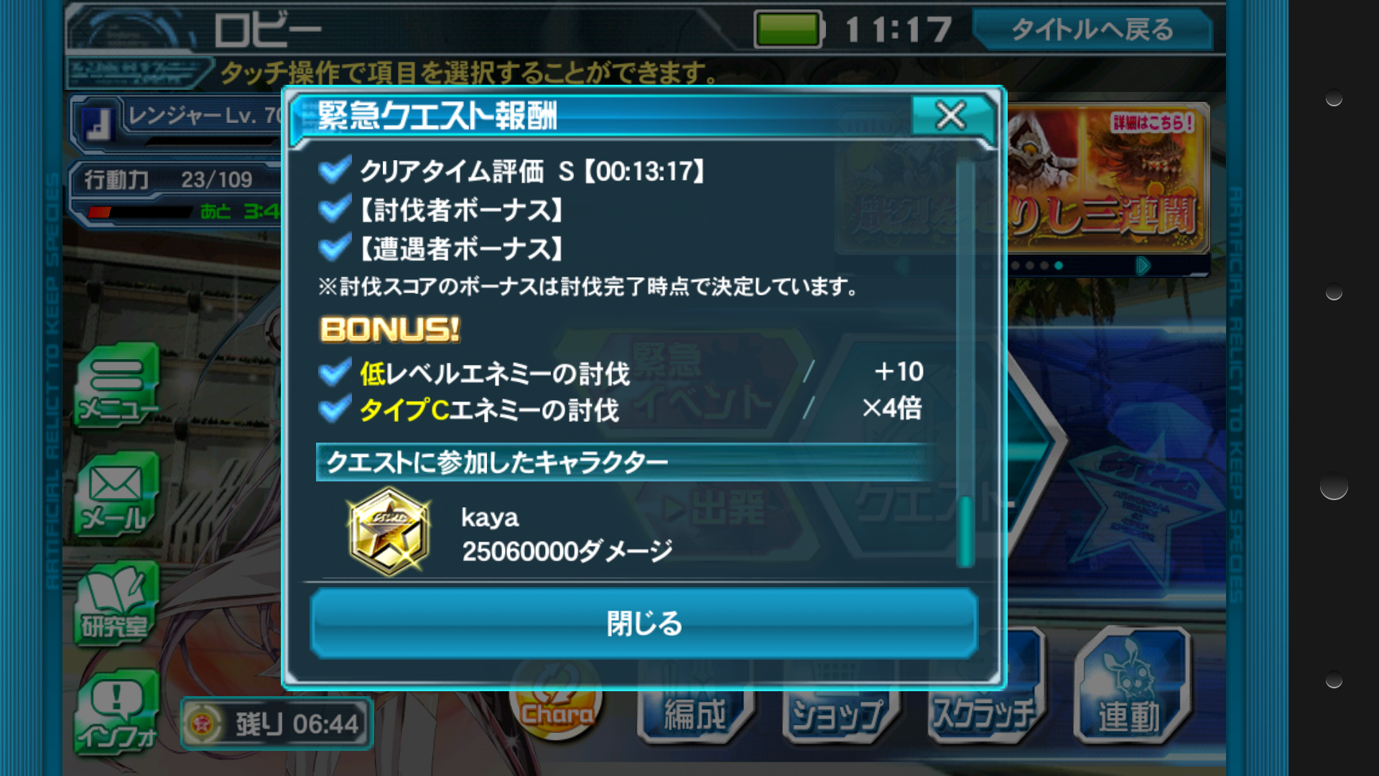Open the インフォ notice icon

point(116,711)
